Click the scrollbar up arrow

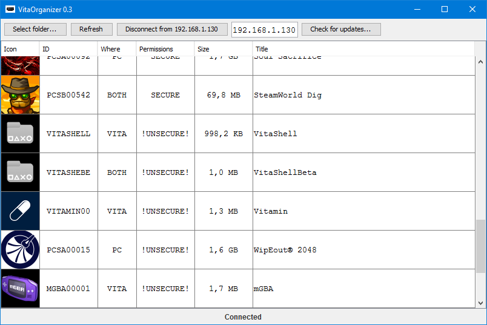tap(480, 62)
